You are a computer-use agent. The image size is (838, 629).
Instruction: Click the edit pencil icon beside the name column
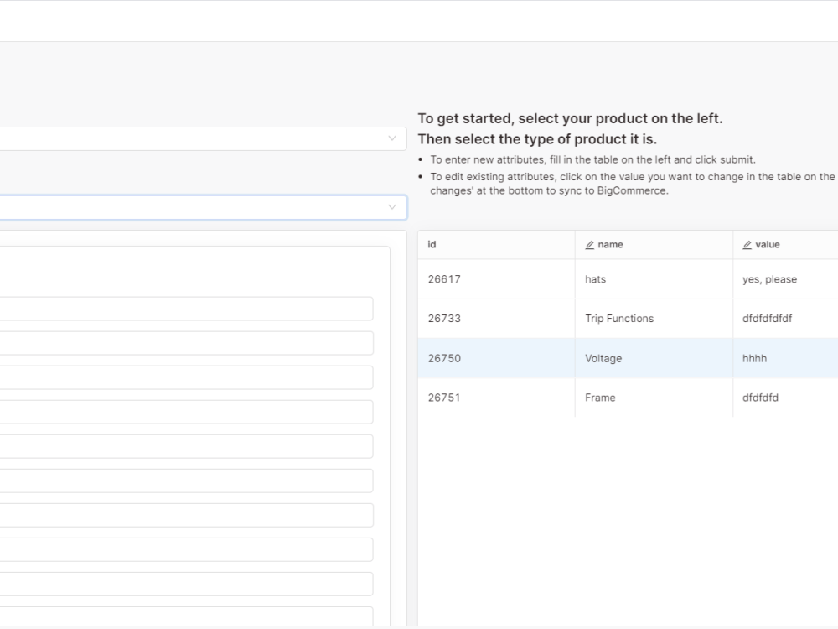click(589, 244)
